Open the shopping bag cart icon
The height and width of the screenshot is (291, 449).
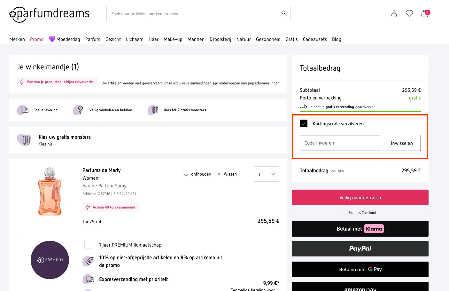coord(425,13)
